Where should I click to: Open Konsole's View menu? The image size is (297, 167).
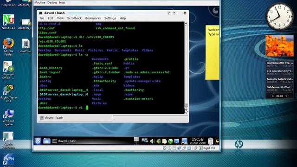[60, 18]
